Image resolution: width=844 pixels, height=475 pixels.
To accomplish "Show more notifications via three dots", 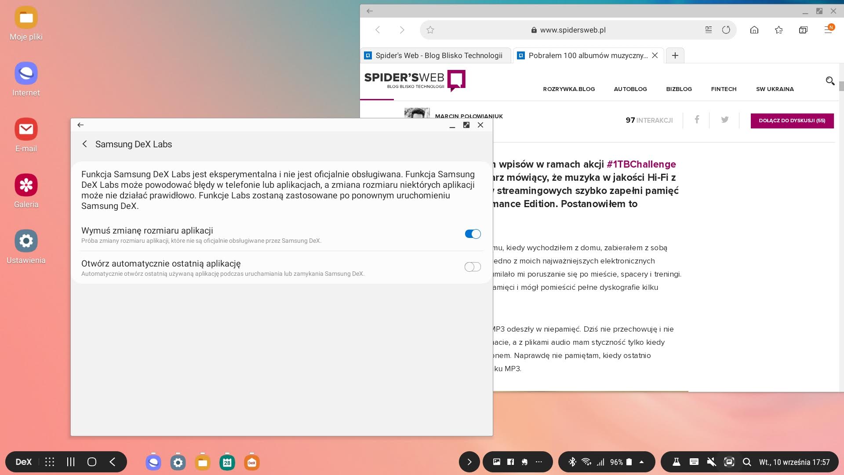I will tap(539, 462).
